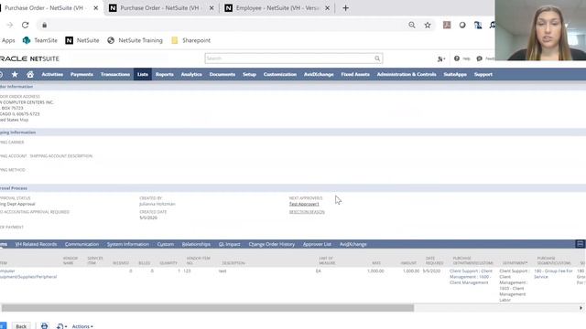The height and width of the screenshot is (329, 586).
Task: Open the Sharepoint bookmark folder
Action: 191,40
